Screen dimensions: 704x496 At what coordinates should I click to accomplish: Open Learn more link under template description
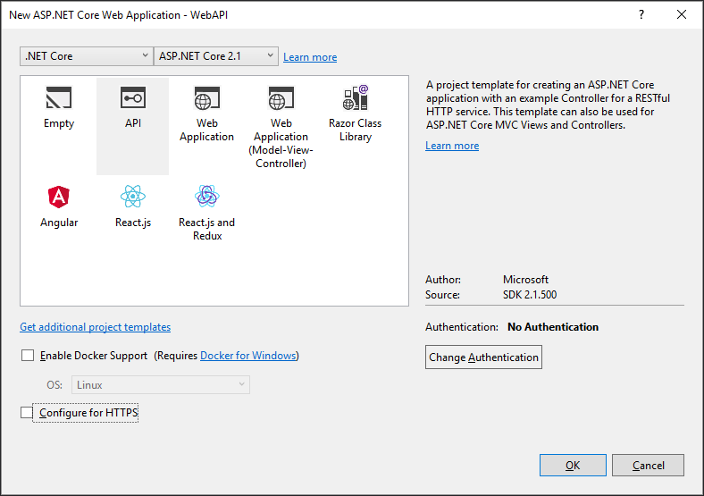point(452,146)
